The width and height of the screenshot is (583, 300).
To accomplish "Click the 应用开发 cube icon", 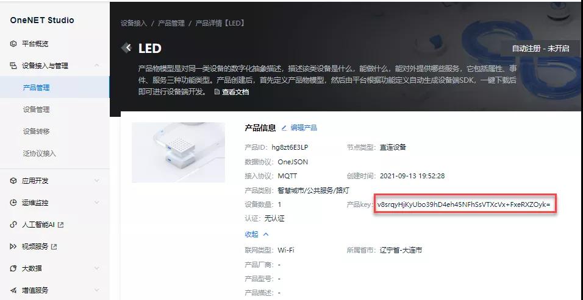I will 13,181.
